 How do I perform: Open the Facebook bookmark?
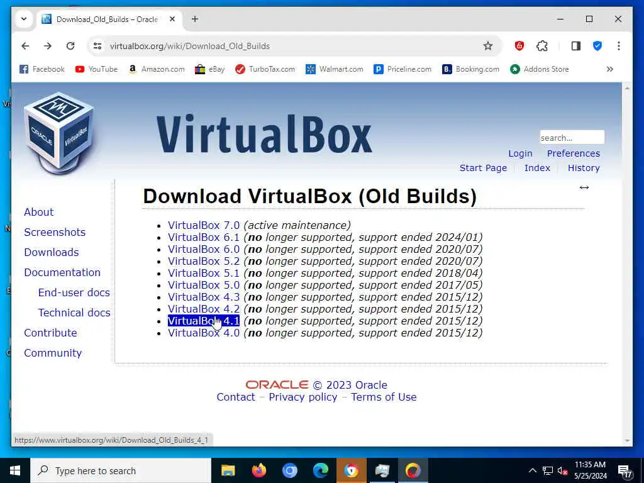[42, 69]
